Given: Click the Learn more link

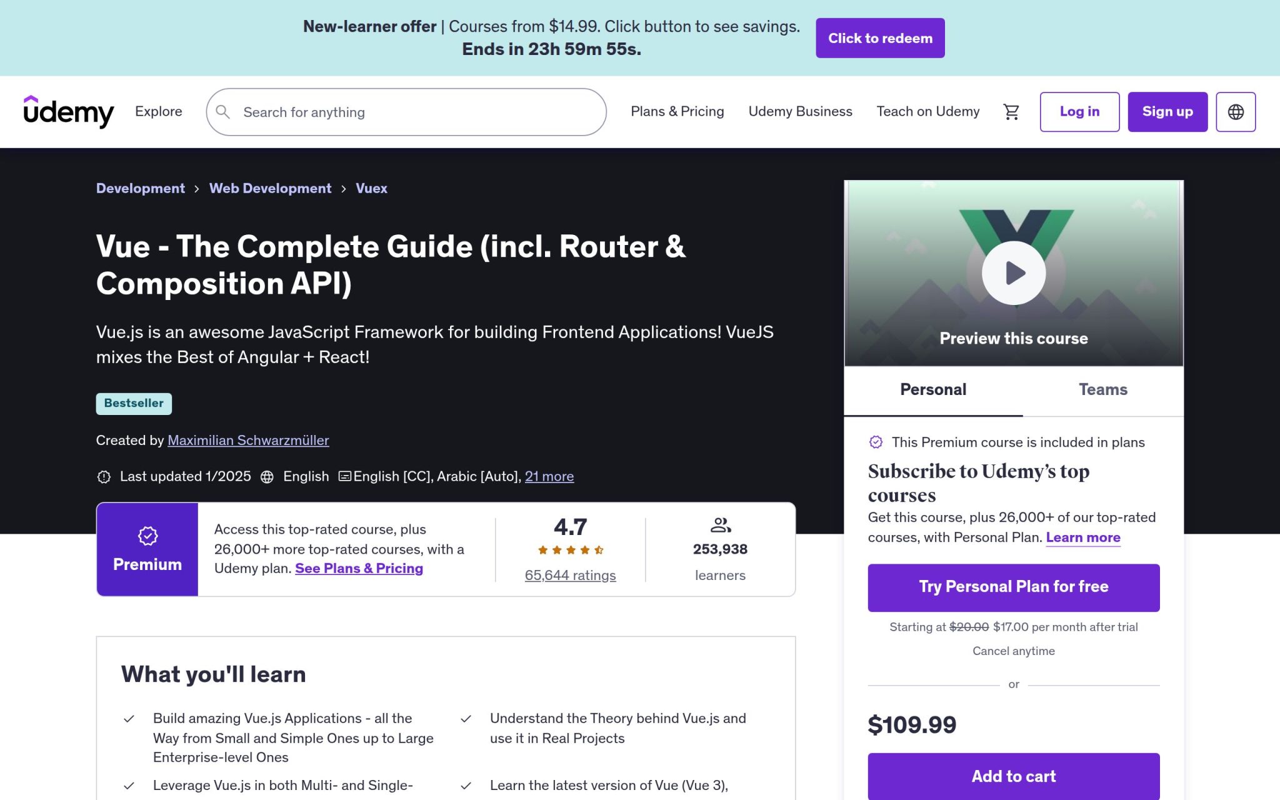Looking at the screenshot, I should 1083,537.
